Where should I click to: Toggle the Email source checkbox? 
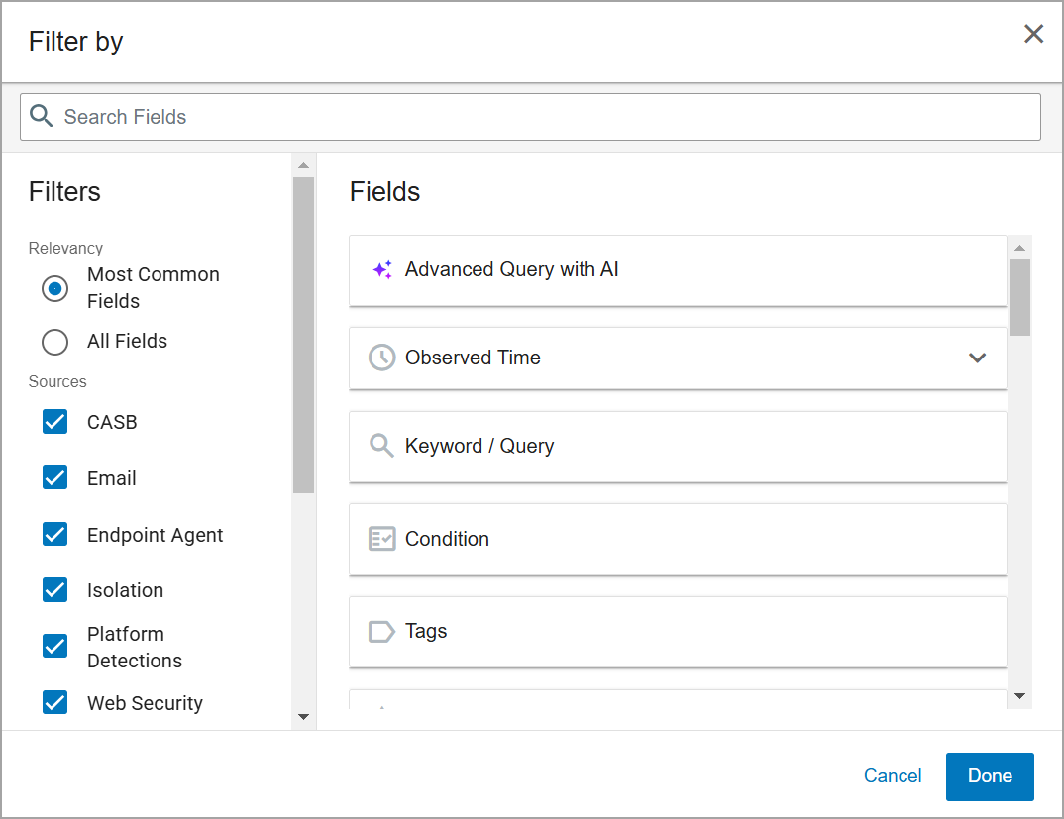(55, 478)
